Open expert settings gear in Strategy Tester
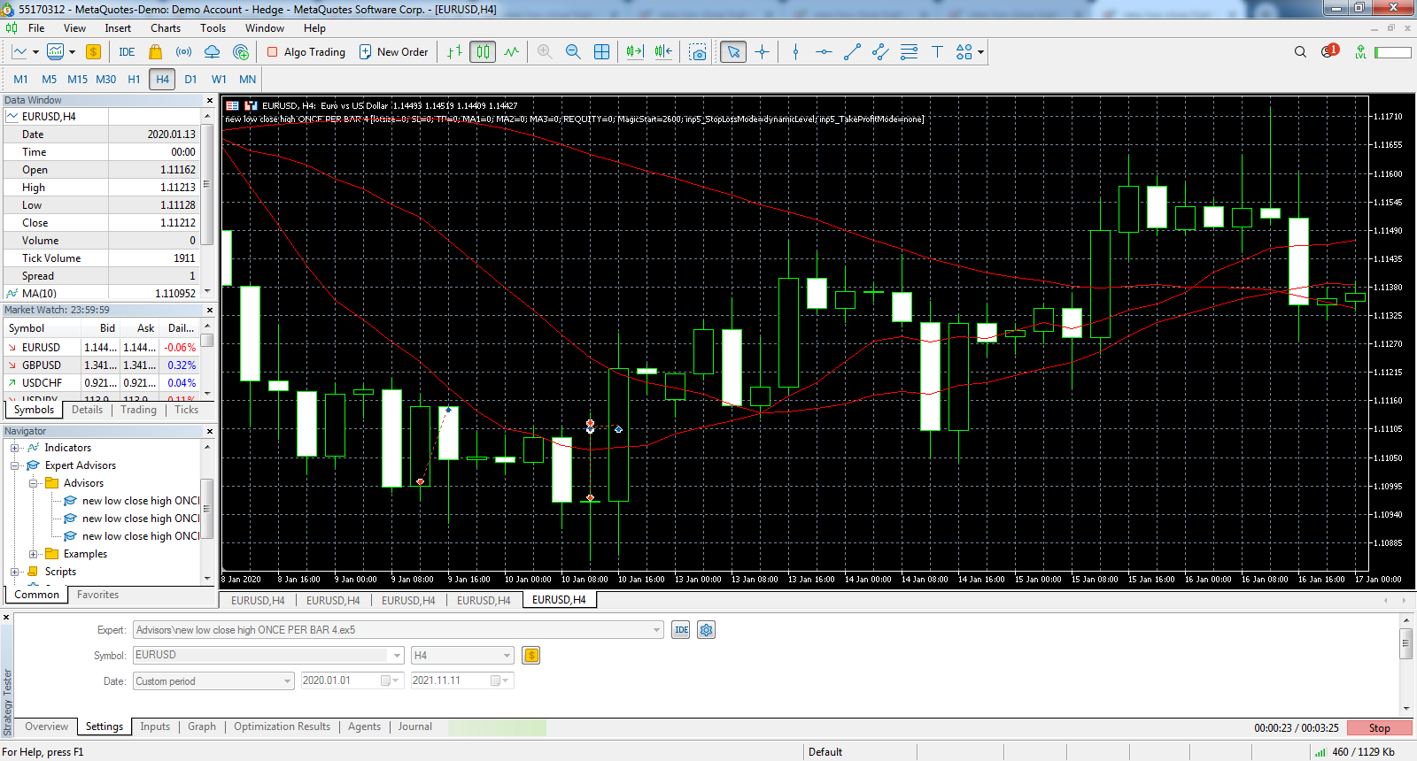The height and width of the screenshot is (761, 1417). tap(706, 630)
